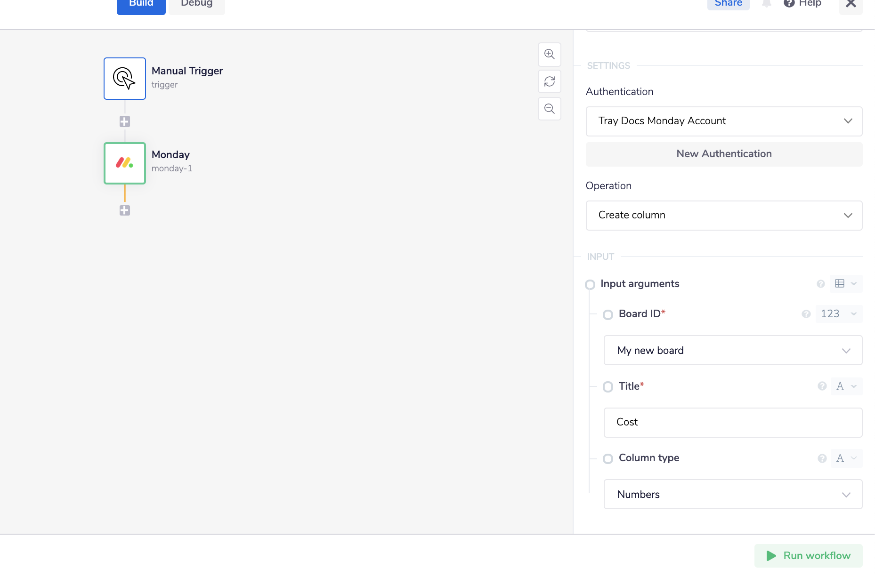Click the zoom out magnifier icon
The image size is (875, 577).
549,109
